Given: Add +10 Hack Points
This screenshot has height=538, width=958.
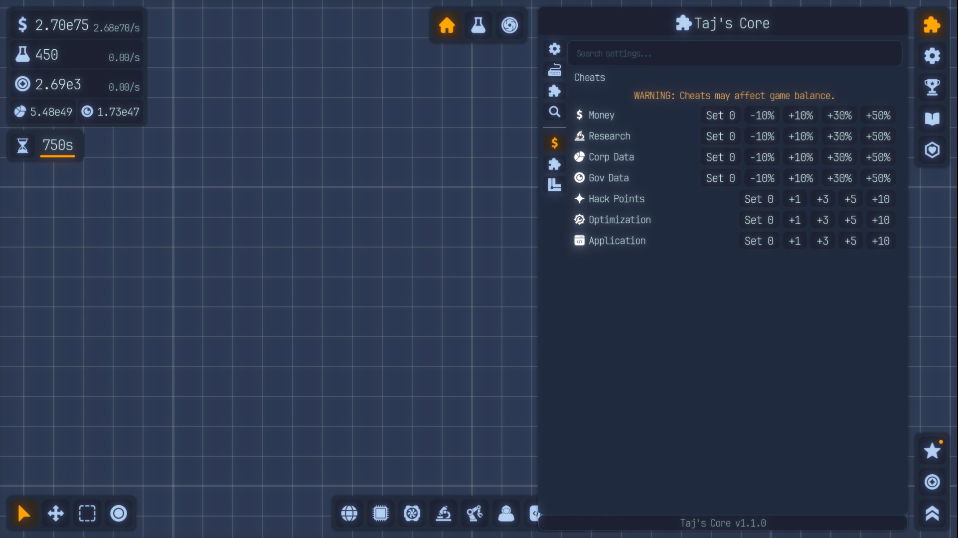Looking at the screenshot, I should pyautogui.click(x=880, y=199).
